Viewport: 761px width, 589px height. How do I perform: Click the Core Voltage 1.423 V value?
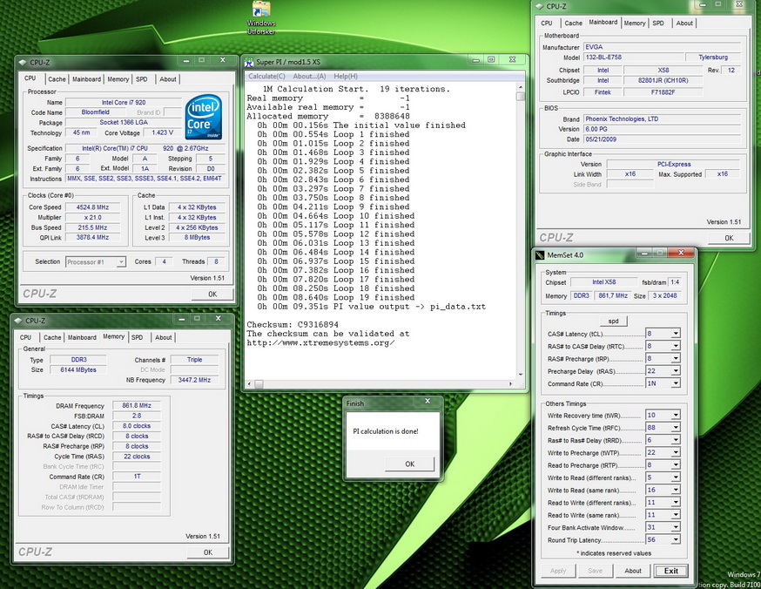point(162,132)
